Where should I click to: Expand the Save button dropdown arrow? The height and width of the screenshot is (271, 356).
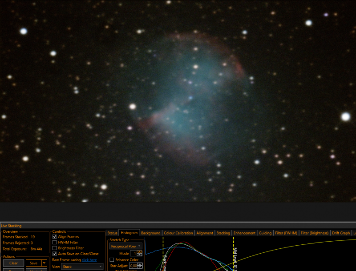point(44,263)
